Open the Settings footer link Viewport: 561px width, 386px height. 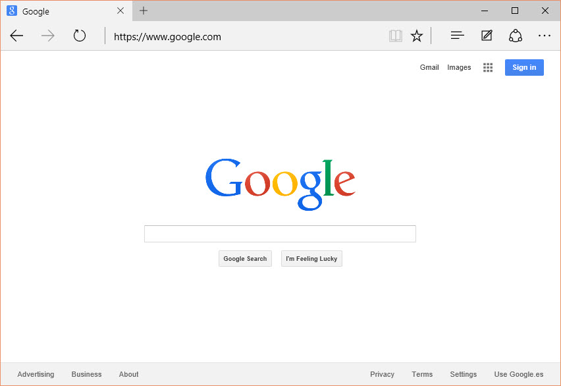463,374
